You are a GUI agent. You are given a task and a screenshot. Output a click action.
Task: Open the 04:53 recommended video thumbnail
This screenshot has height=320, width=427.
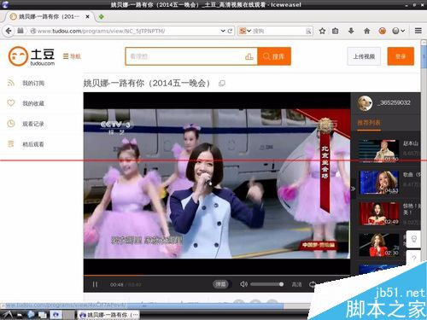(x=378, y=182)
